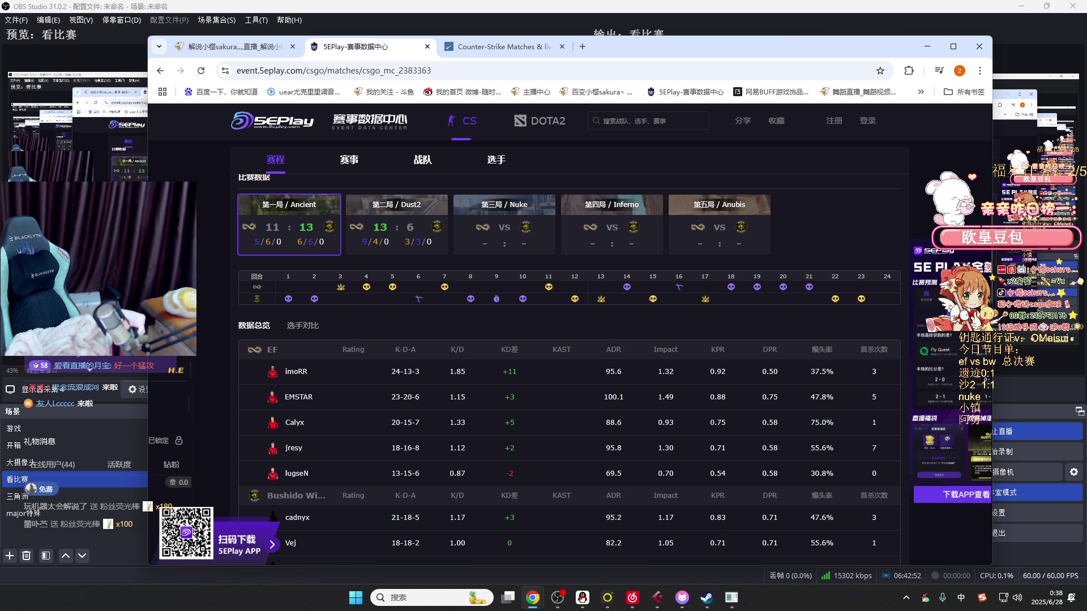Viewport: 1087px width, 611px height.
Task: Open OBS 帮助 menu
Action: (x=289, y=20)
